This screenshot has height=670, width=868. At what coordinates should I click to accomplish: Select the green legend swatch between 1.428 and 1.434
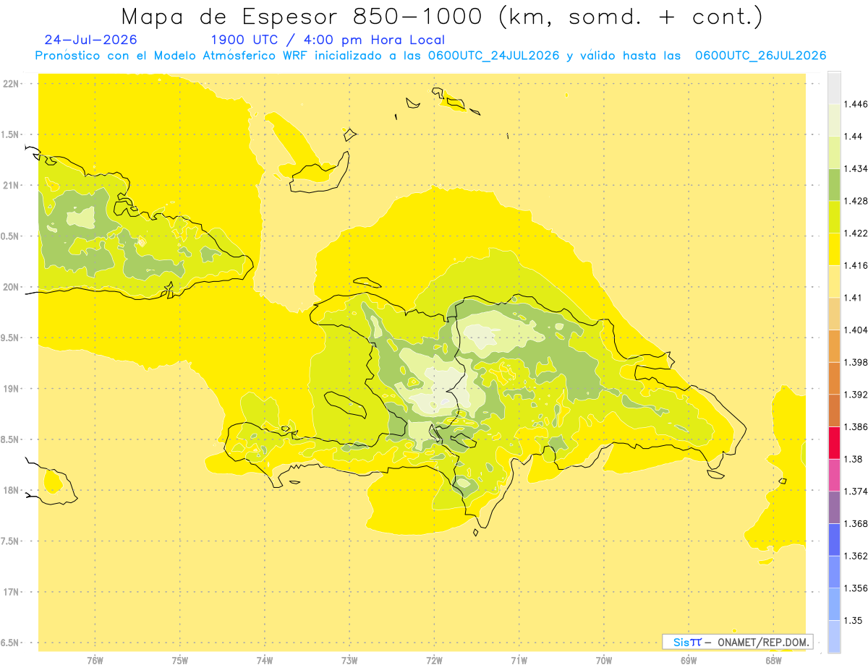pyautogui.click(x=834, y=184)
